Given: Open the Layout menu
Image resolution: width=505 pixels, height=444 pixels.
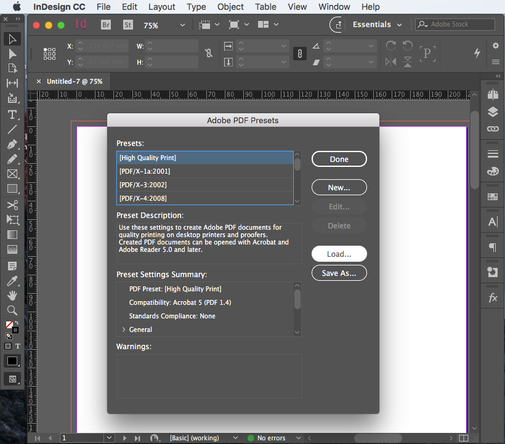Looking at the screenshot, I should (x=161, y=7).
